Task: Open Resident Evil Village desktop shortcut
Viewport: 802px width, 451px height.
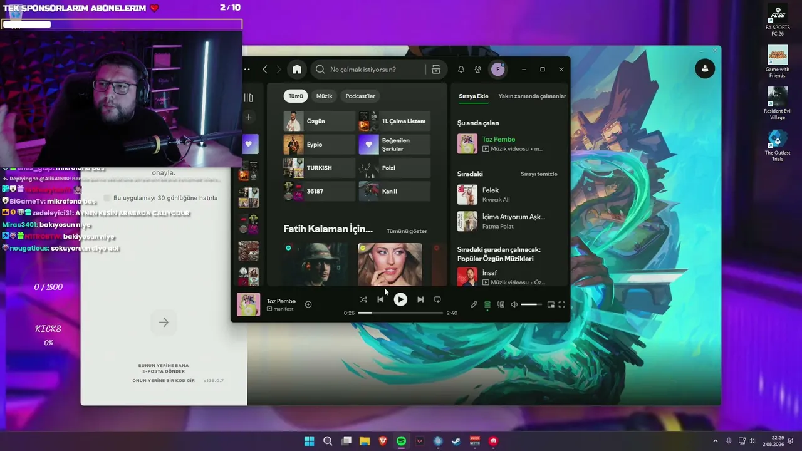Action: [778, 103]
